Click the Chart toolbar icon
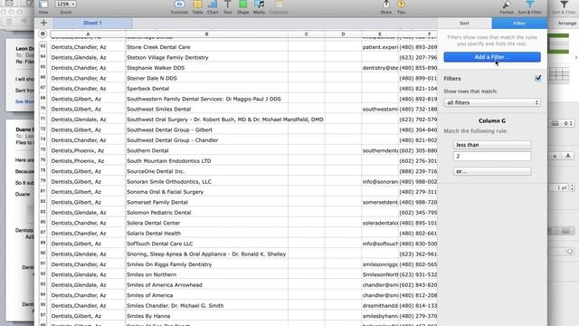The width and height of the screenshot is (579, 326). click(x=213, y=5)
